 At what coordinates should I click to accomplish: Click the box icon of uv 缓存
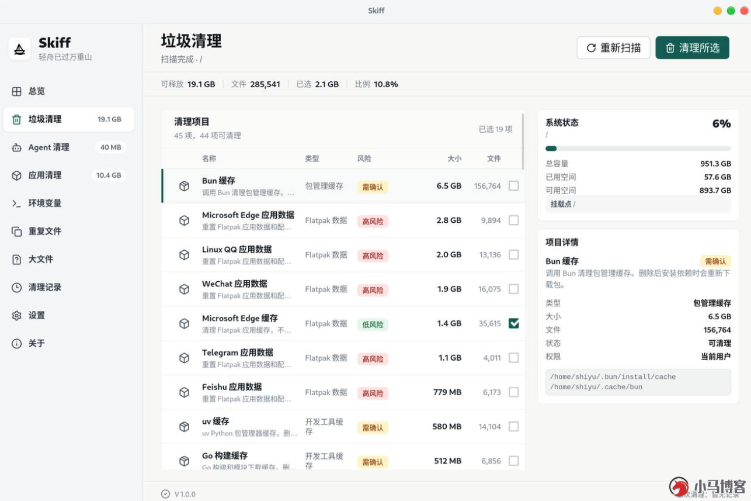[184, 427]
